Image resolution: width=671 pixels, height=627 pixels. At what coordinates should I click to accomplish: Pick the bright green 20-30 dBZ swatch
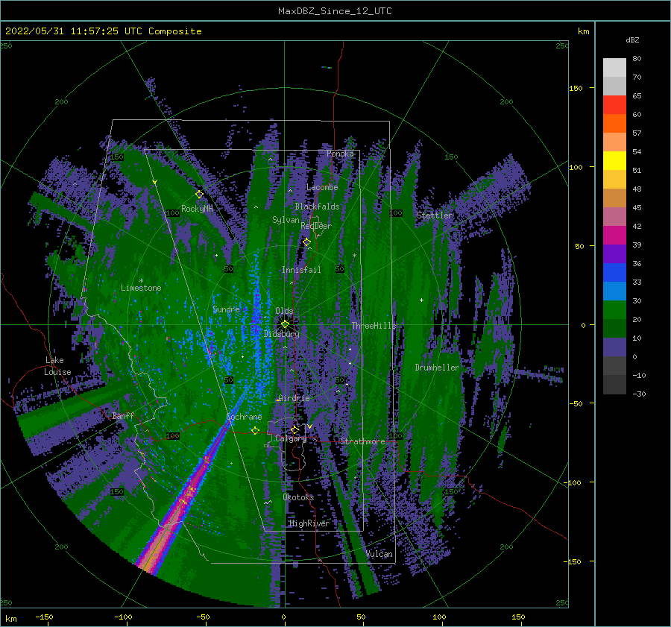click(614, 310)
